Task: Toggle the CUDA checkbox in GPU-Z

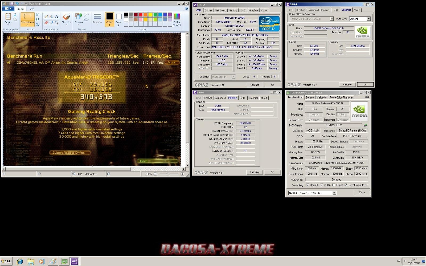Action: tap(321, 185)
